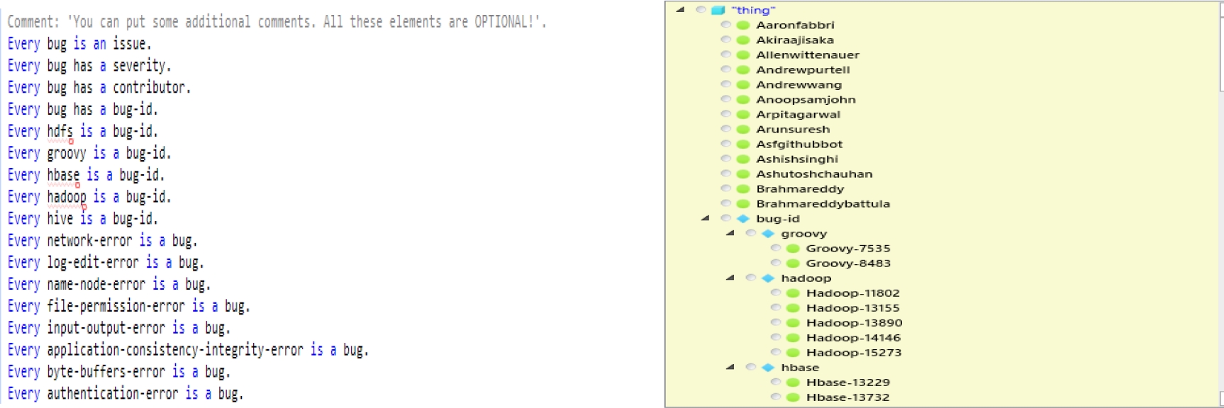
Task: Collapse the "thing" root node arrow
Action: click(x=680, y=10)
